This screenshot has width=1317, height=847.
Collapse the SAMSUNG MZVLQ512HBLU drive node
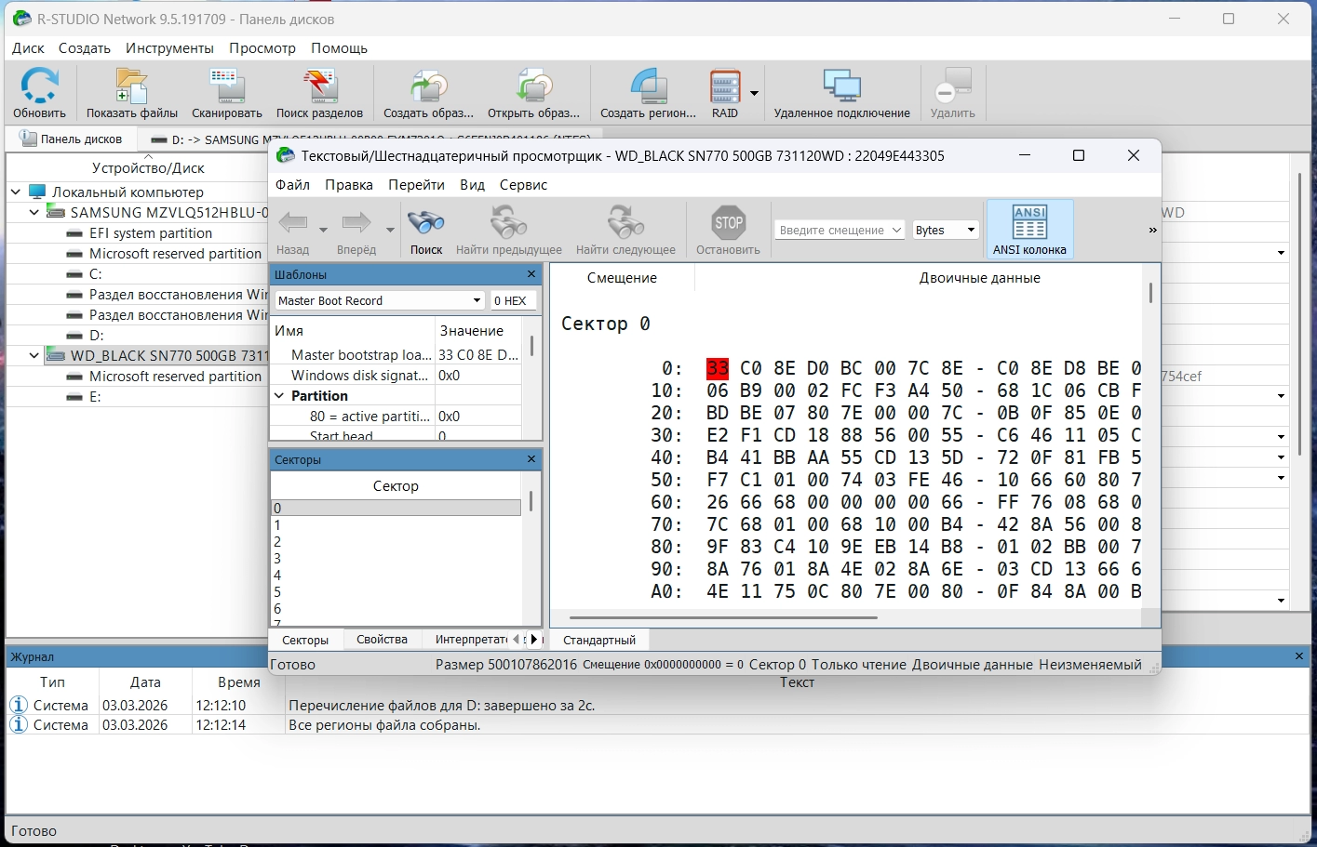coord(34,213)
